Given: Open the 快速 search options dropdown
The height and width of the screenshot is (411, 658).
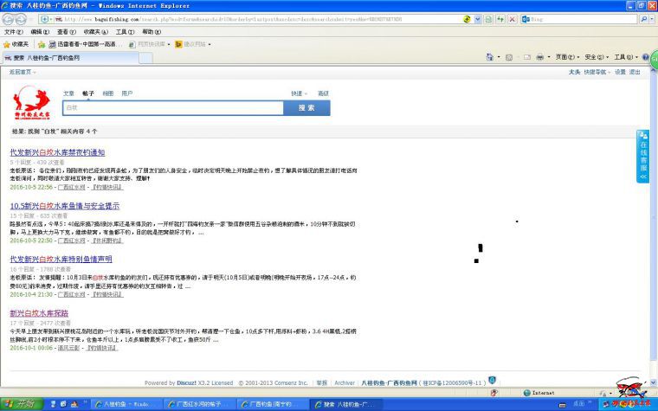Looking at the screenshot, I should tap(300, 93).
